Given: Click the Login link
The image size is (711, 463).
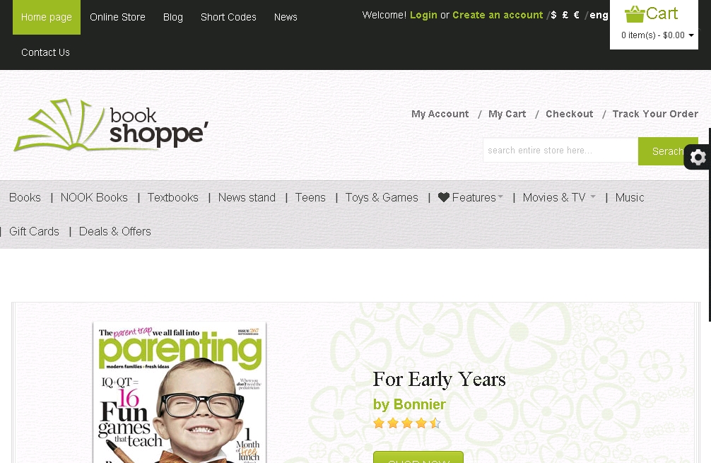Looking at the screenshot, I should tap(423, 15).
